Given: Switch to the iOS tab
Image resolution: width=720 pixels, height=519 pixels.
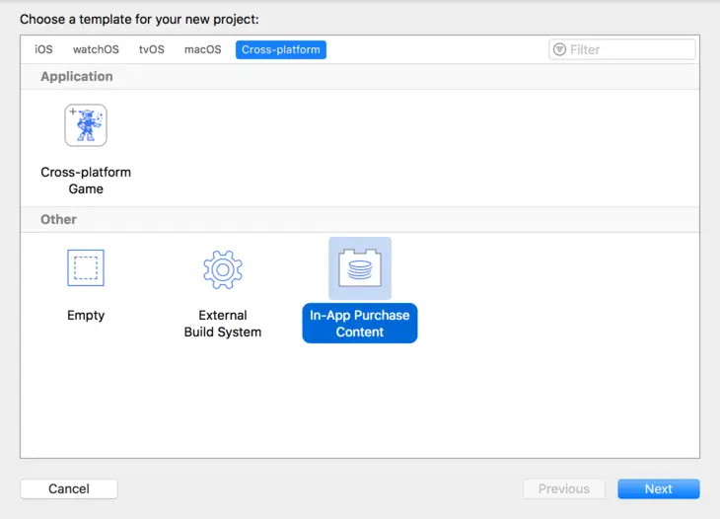Looking at the screenshot, I should (x=44, y=49).
